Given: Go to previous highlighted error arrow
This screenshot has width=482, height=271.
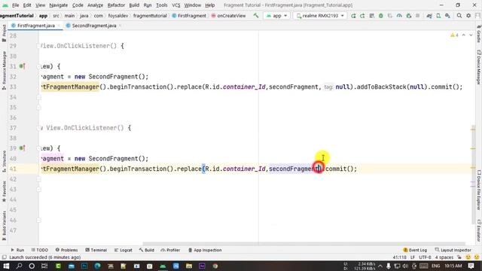Looking at the screenshot, I should (x=464, y=35).
